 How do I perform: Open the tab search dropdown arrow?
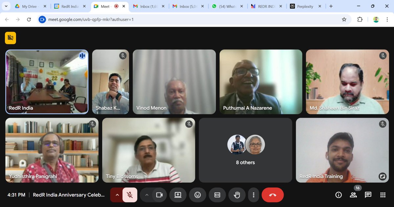(6, 6)
